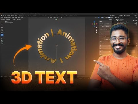The height and width of the screenshot is (104, 138).
Task: Open the Object Mode dropdown
Action: (x=7, y=18)
